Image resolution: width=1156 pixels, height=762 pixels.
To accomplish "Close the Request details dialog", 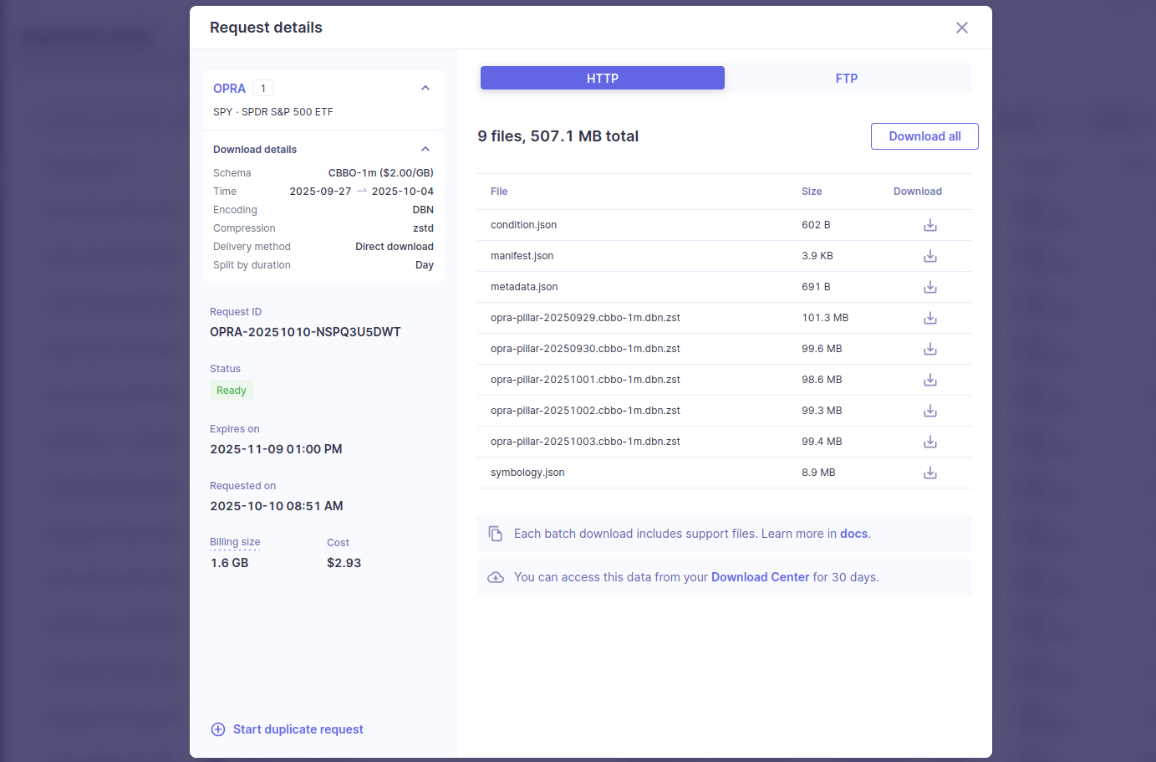I will 962,28.
